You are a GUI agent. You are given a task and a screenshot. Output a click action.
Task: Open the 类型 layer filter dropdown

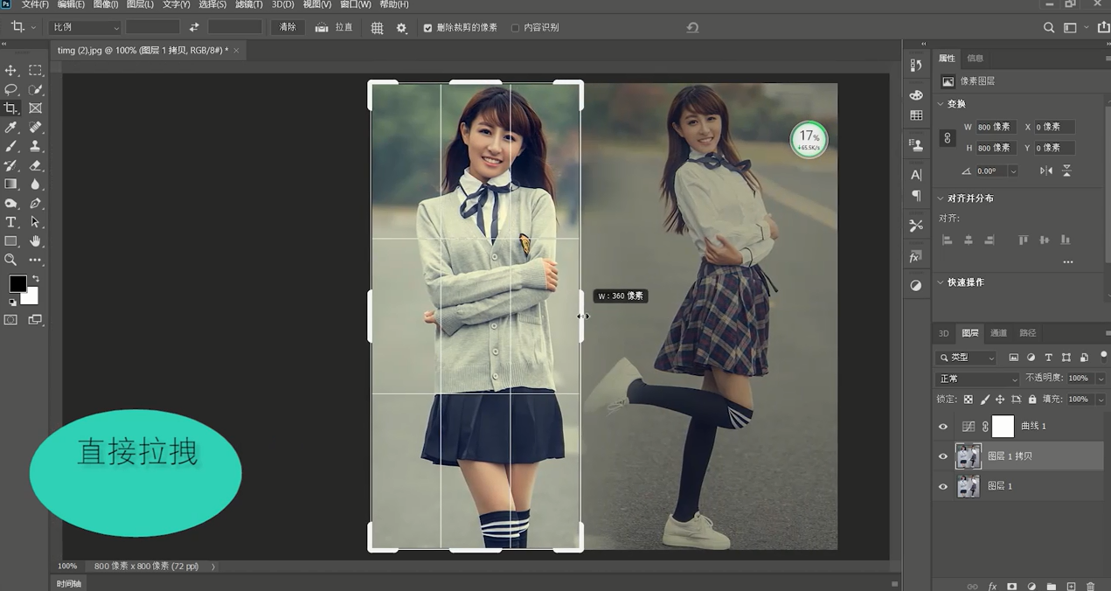tap(967, 358)
